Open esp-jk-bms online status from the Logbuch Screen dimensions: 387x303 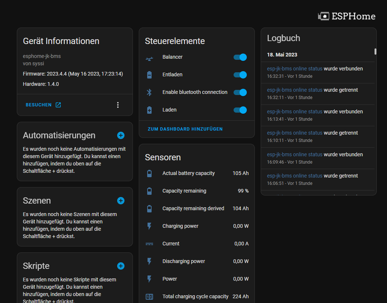point(294,69)
